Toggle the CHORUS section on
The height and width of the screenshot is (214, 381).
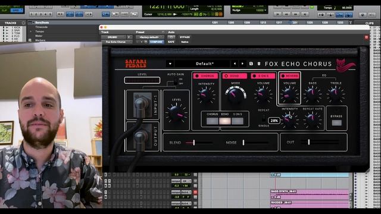(205, 76)
